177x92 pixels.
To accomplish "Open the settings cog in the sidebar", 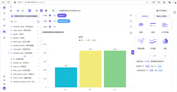I will [4, 84].
